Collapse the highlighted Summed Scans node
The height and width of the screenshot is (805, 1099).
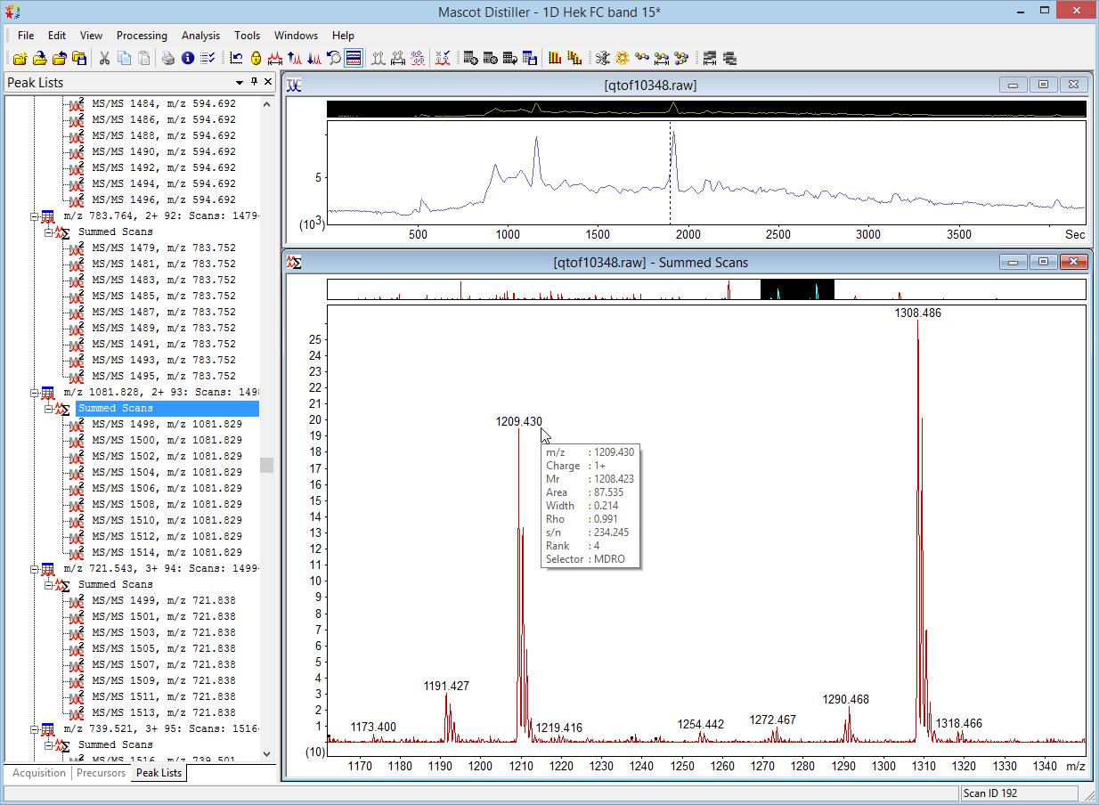tap(49, 408)
